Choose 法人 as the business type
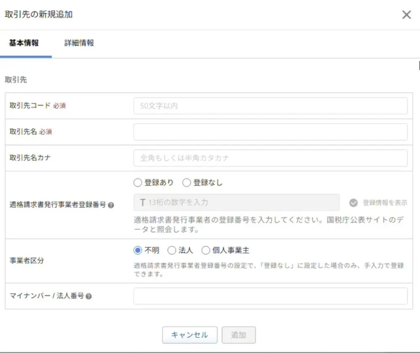420x353 pixels. pos(171,250)
